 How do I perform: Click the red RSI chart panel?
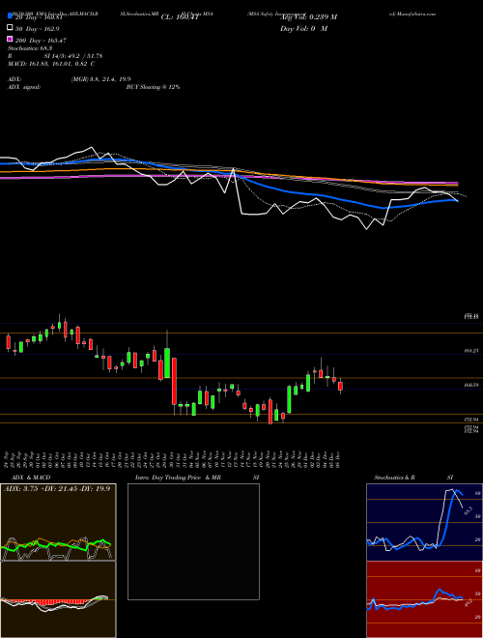[424, 599]
